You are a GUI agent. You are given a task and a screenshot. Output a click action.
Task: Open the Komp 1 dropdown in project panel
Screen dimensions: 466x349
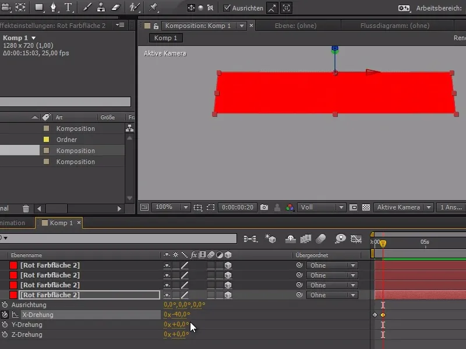pyautogui.click(x=34, y=38)
